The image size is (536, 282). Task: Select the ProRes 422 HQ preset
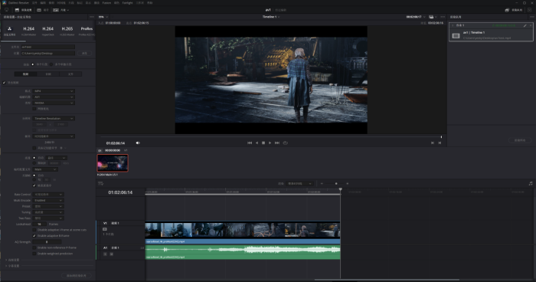tap(87, 31)
